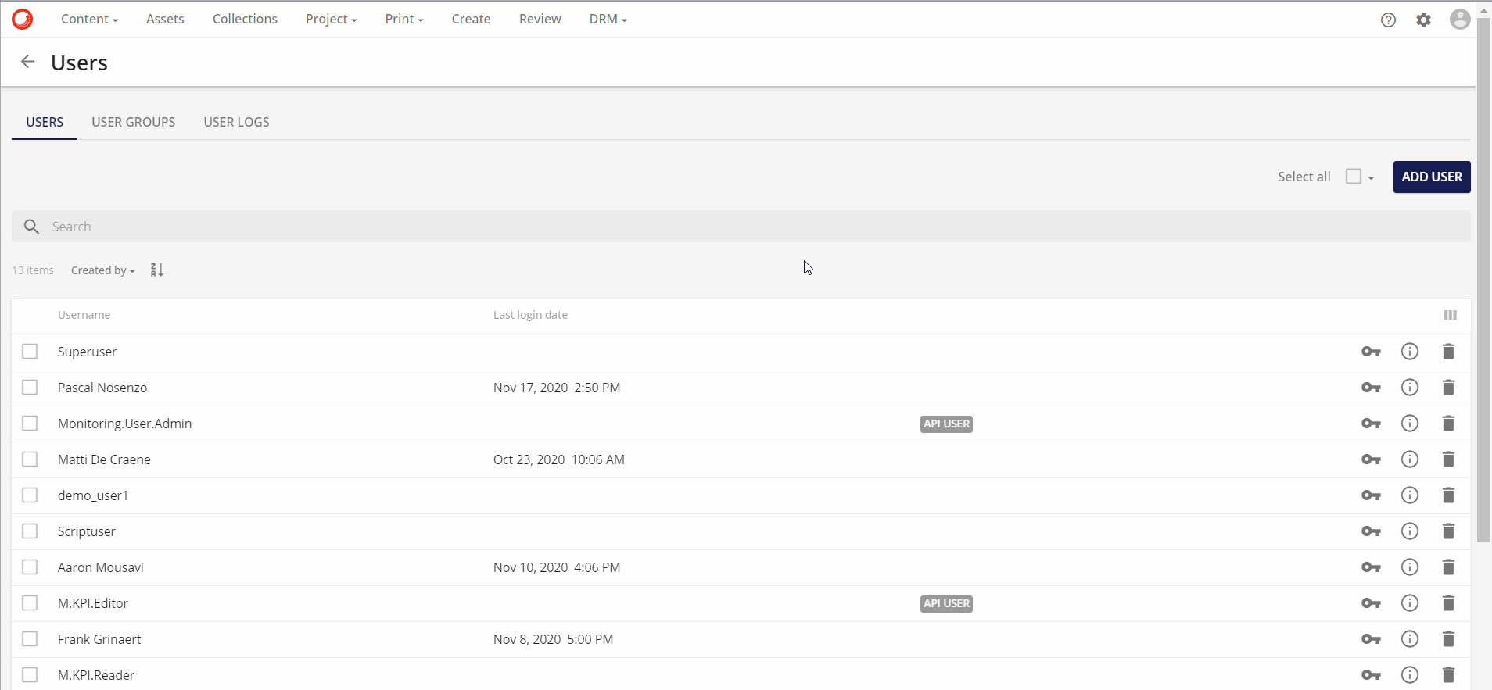Image resolution: width=1492 pixels, height=690 pixels.
Task: Open the help question mark icon
Action: click(x=1388, y=20)
